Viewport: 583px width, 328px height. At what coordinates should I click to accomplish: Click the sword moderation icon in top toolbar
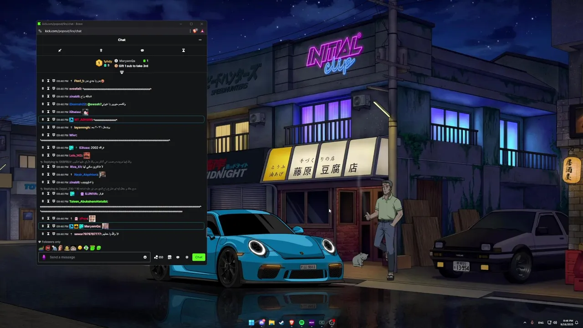(60, 51)
